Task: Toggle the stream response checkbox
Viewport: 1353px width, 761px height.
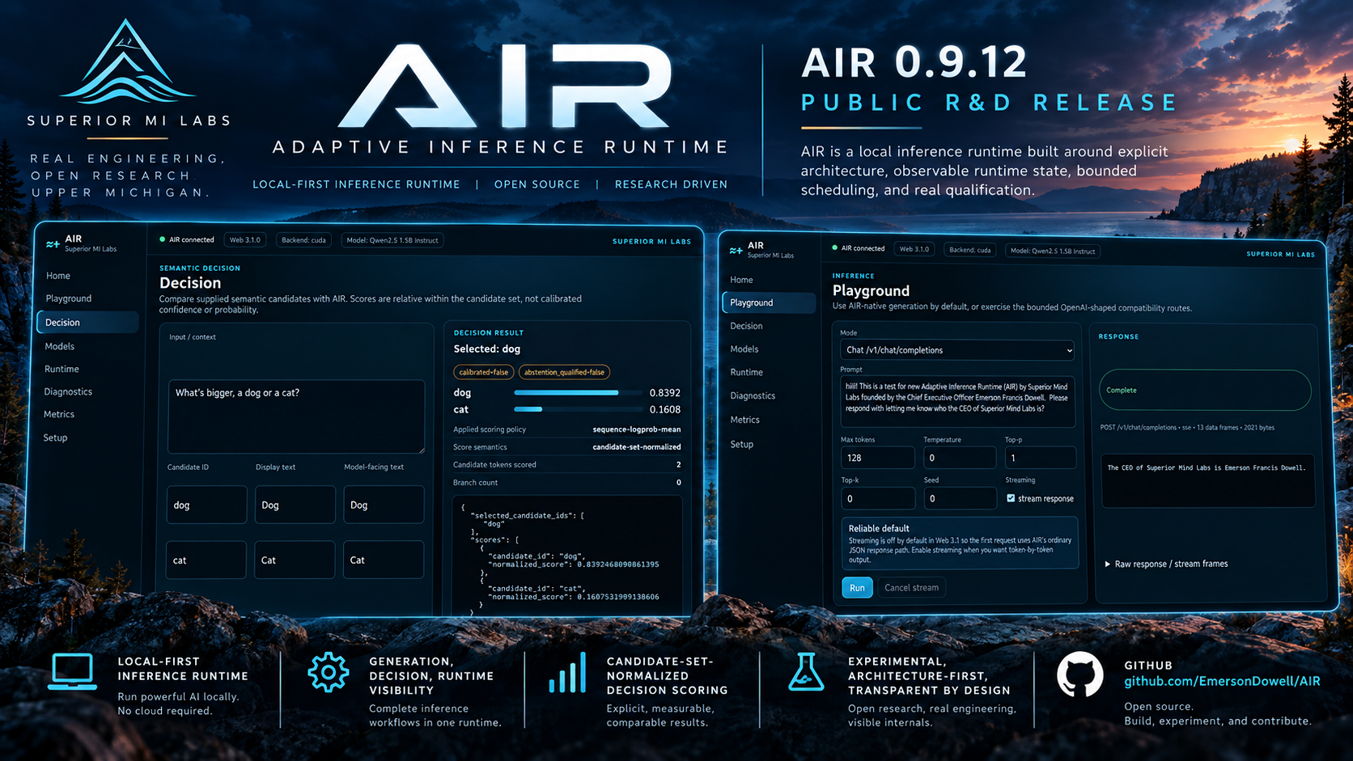Action: click(1011, 498)
